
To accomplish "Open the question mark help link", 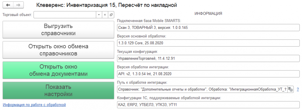I will (x=298, y=89).
